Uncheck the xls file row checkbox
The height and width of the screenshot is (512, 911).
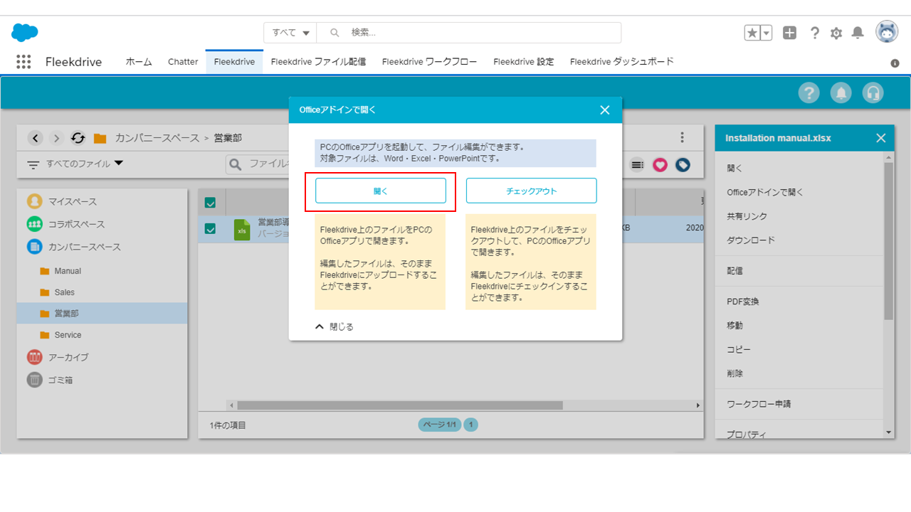pos(210,229)
